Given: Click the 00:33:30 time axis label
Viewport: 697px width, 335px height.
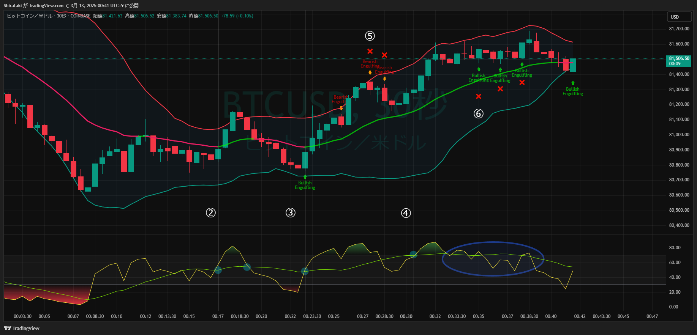Looking at the screenshot, I should point(457,316).
